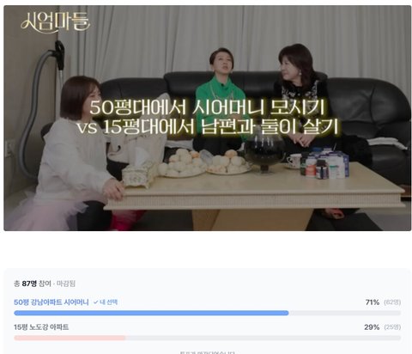The width and height of the screenshot is (412, 354).
Task: Click the (25명) vote count
Action: (392, 327)
